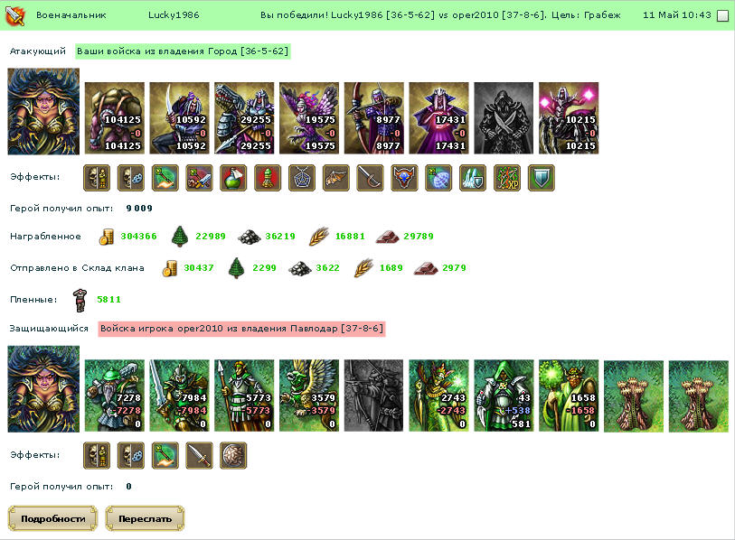
Task: Click the defender's sword effect icon
Action: (x=199, y=456)
